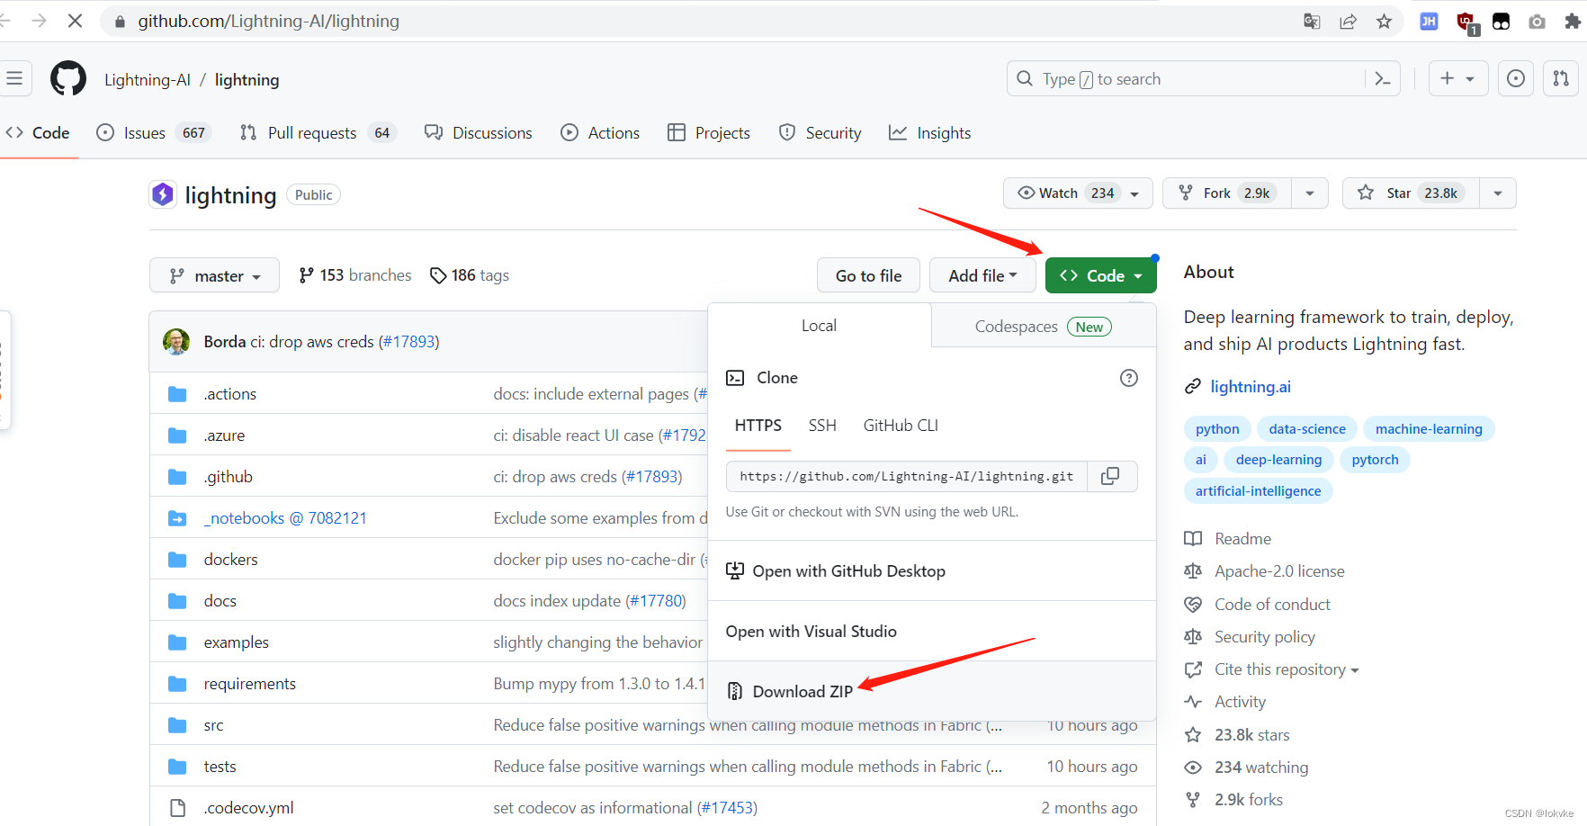Open the lightning.ai website link
The height and width of the screenshot is (826, 1587).
1251,387
